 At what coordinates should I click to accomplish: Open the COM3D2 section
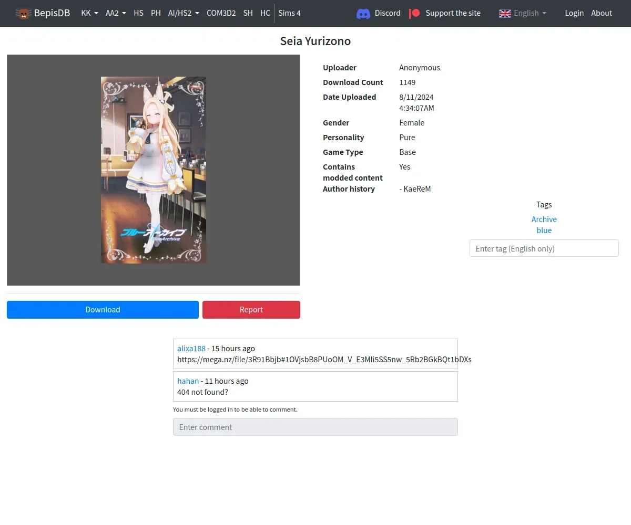point(221,13)
